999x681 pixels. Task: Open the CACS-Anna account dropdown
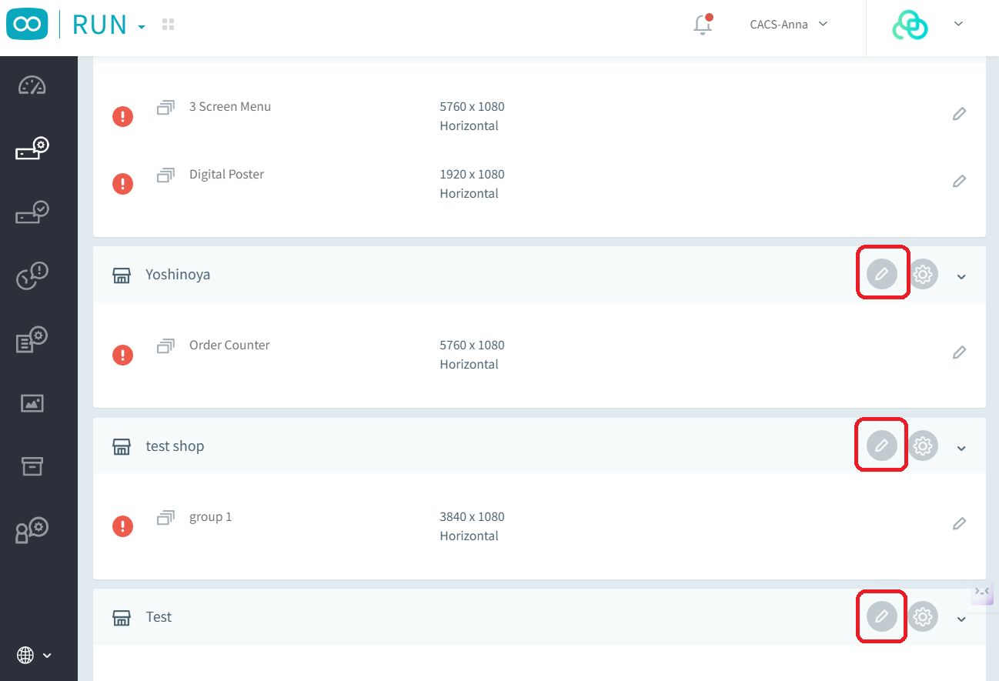click(x=789, y=25)
